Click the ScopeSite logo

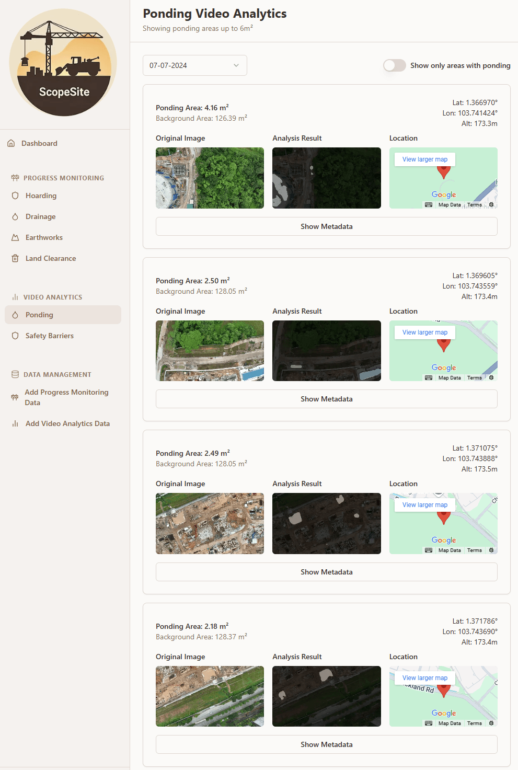point(63,63)
